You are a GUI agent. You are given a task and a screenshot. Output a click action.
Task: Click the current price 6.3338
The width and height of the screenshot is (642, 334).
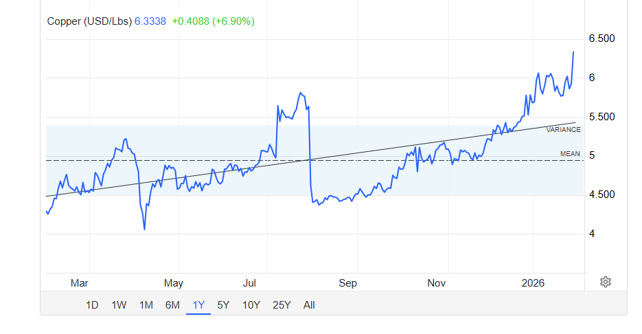(x=150, y=21)
